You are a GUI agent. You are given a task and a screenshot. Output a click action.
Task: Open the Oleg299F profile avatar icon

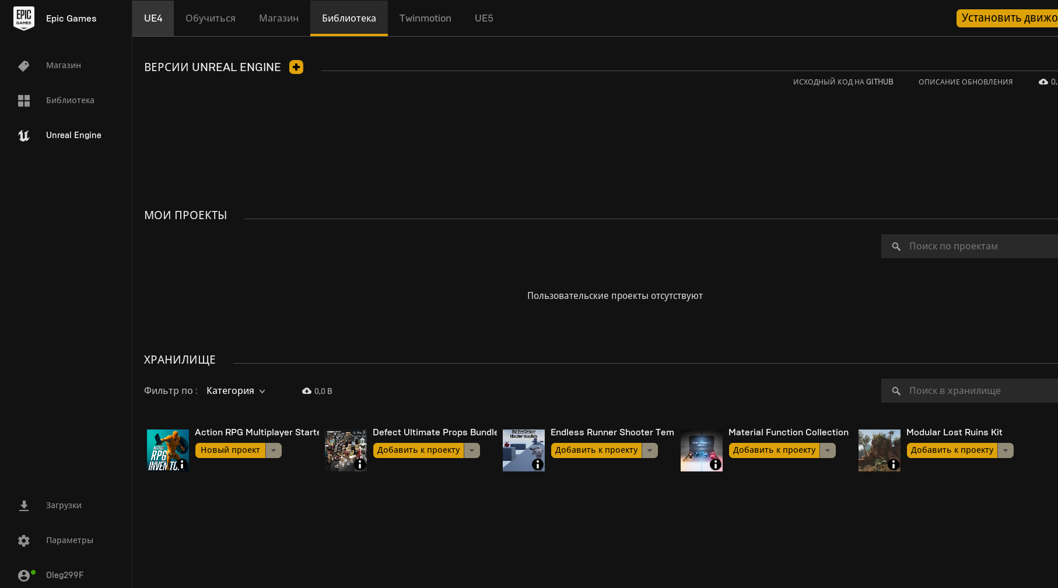(x=24, y=576)
